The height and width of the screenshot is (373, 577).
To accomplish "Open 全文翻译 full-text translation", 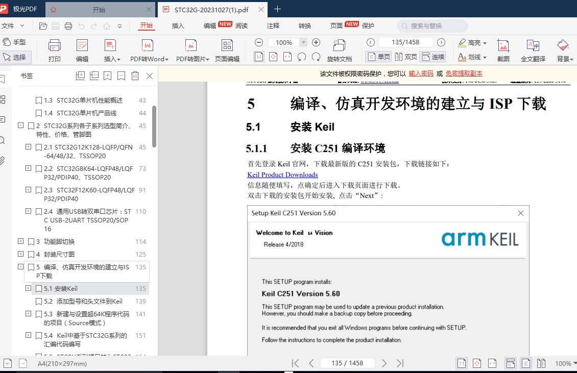I will 533,51.
